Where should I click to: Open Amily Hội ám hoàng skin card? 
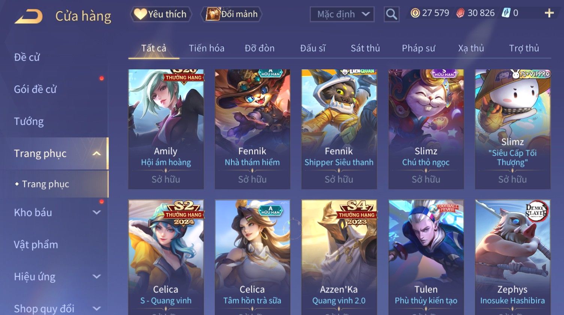(x=166, y=129)
